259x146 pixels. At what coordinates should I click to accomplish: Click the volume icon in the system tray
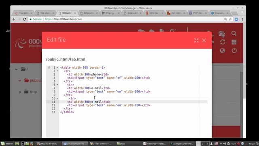point(225,144)
